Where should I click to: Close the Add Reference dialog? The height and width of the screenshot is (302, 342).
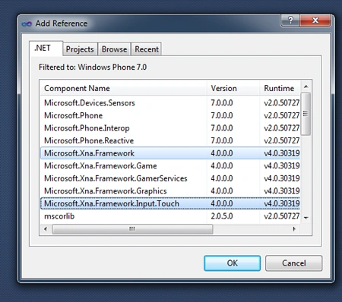(315, 20)
